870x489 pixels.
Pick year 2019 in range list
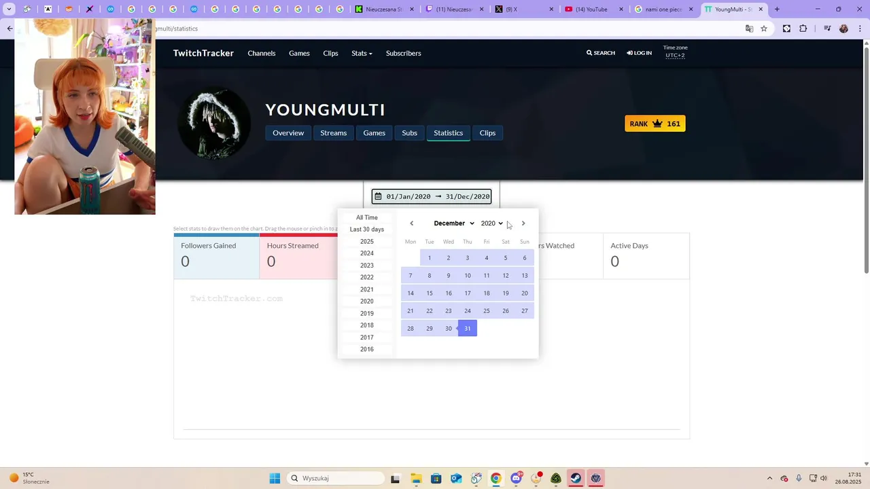tap(367, 314)
